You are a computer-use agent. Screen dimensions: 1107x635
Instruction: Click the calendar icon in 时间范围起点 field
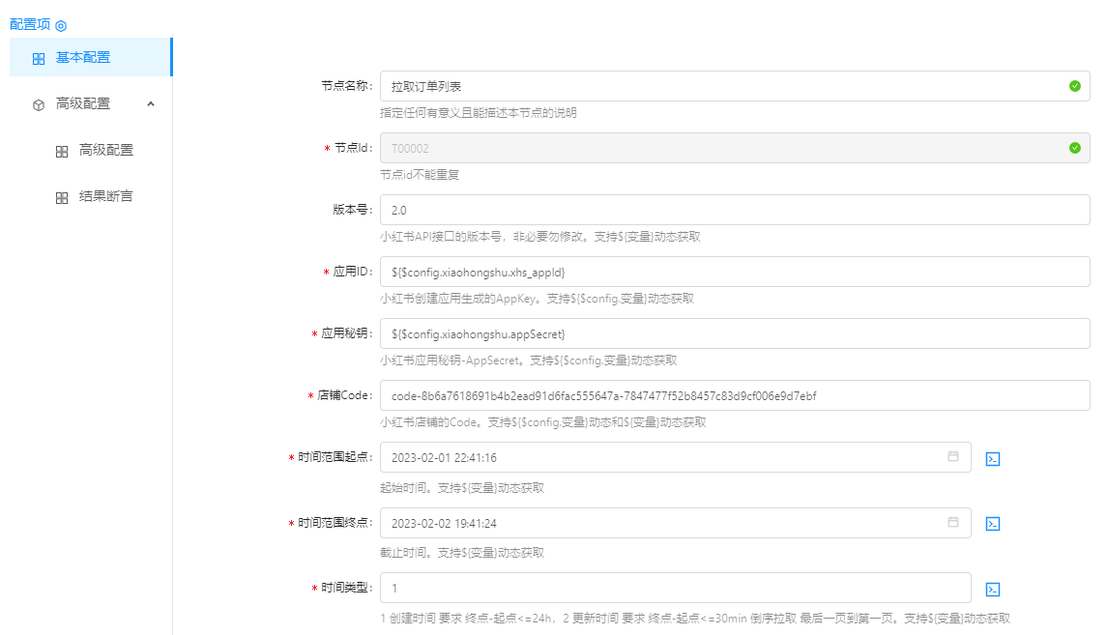[953, 457]
